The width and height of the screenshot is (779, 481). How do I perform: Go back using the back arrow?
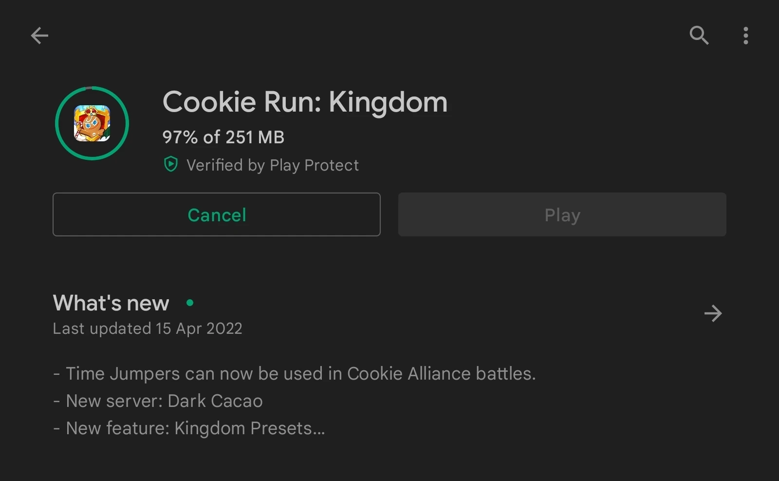[39, 36]
